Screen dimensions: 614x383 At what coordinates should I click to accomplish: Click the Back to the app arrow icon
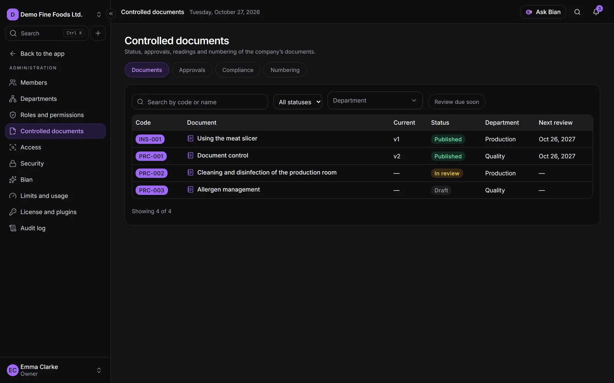pos(13,54)
